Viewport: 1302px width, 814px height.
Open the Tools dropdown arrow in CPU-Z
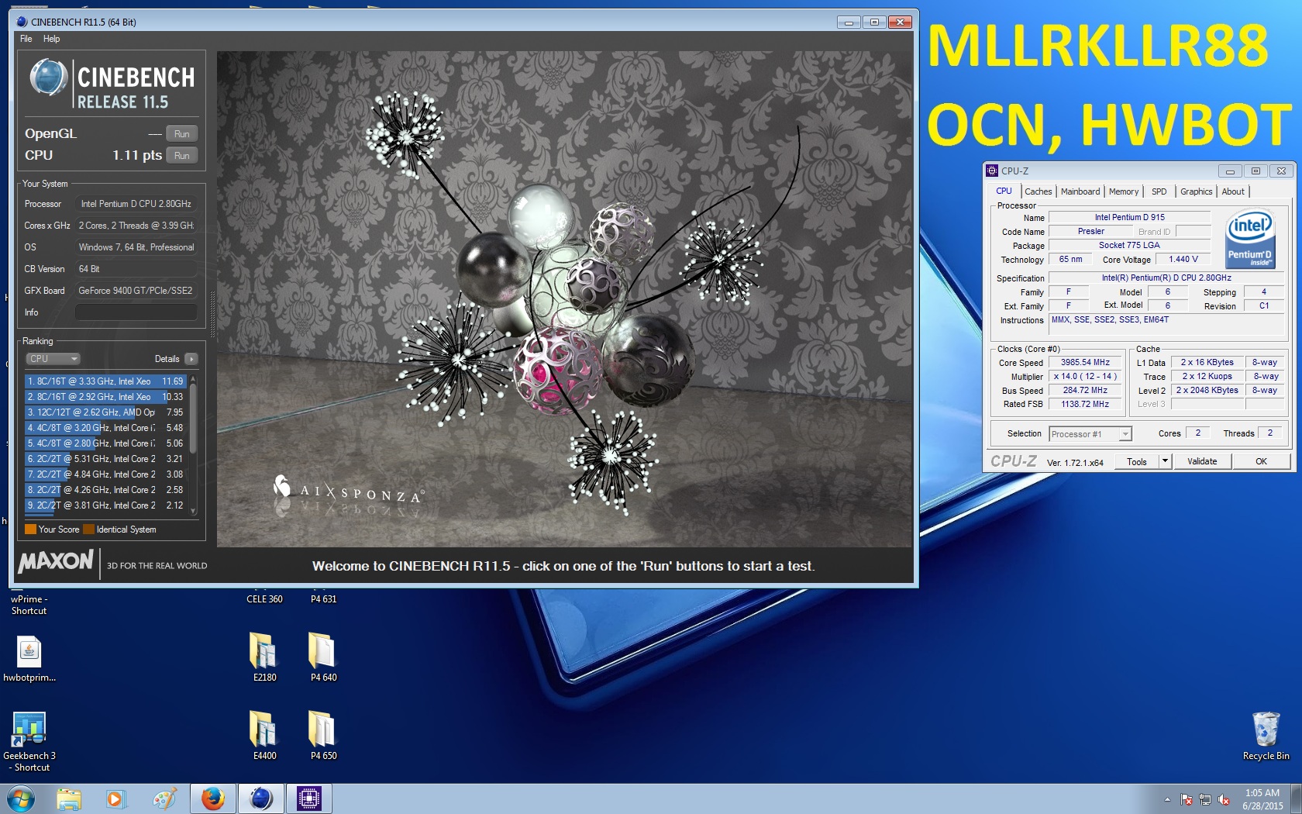[x=1164, y=461]
